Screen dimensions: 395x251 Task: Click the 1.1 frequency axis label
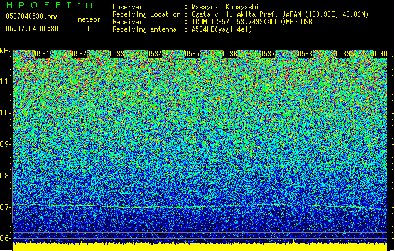5,82
